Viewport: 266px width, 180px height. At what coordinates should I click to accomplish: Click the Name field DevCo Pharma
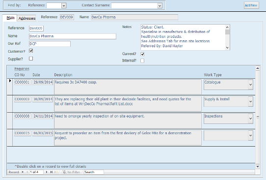point(73,36)
